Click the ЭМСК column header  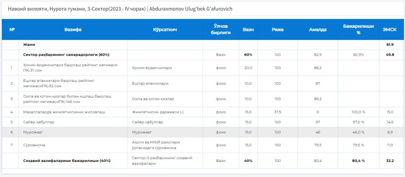390,29
